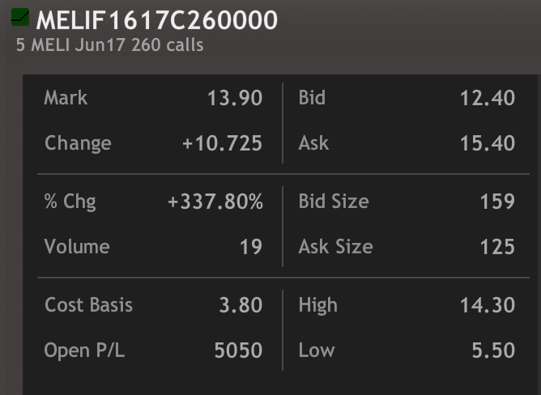Click the Ask Size value 125

click(x=497, y=247)
